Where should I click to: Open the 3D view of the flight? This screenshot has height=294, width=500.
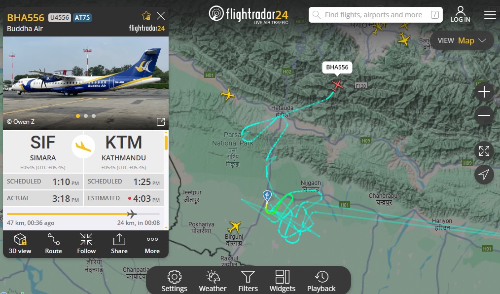click(20, 244)
